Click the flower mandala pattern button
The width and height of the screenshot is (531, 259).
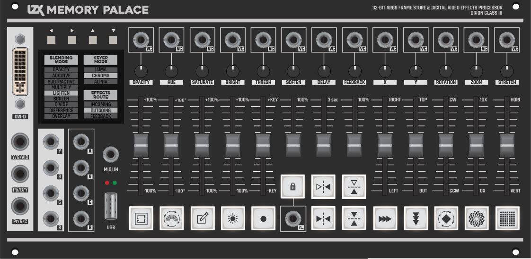click(x=477, y=218)
